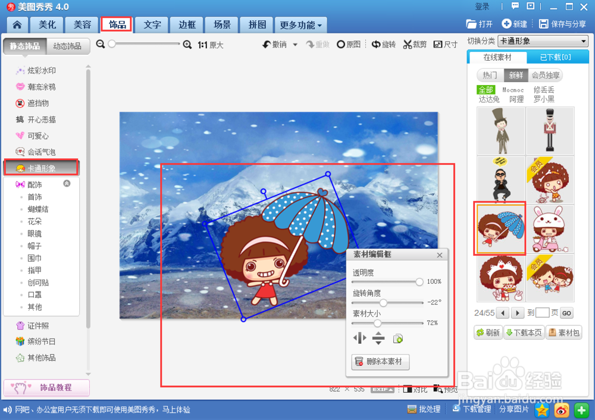Click 删除本素材 button

[x=380, y=362]
